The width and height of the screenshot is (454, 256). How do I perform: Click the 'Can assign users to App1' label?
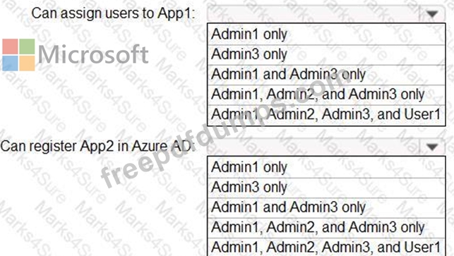pyautogui.click(x=113, y=13)
